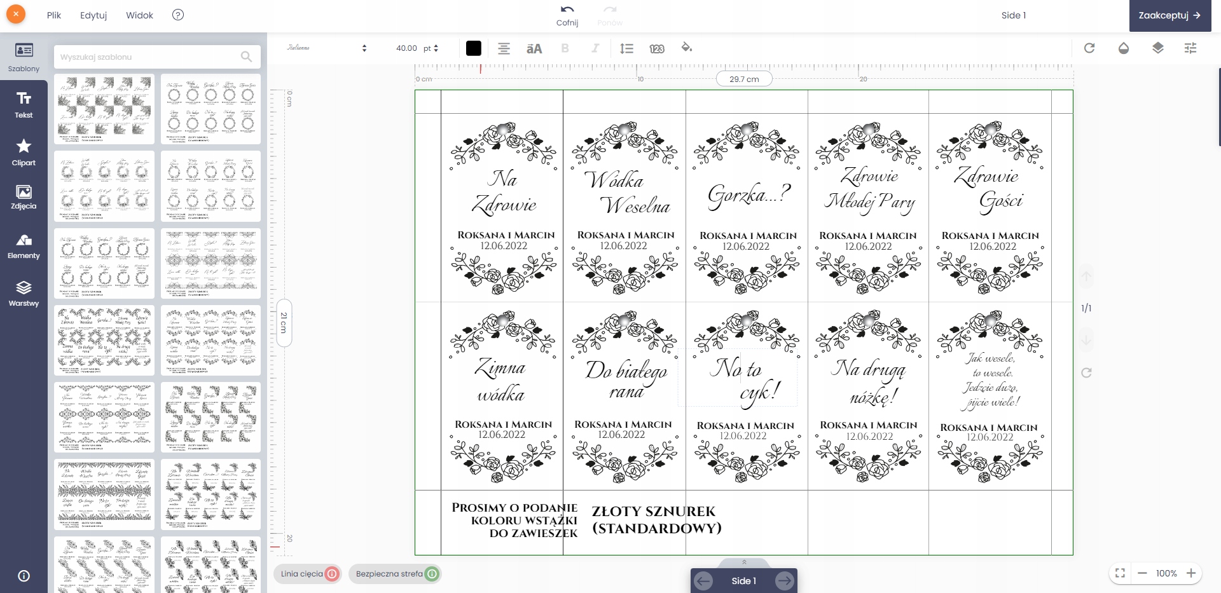The height and width of the screenshot is (593, 1221).
Task: Open the Elementy panel
Action: 24,246
